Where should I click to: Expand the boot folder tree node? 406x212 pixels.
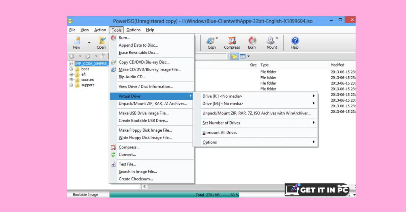click(71, 69)
